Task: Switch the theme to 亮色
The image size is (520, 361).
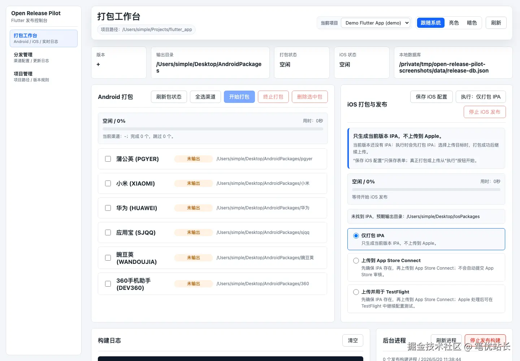Action: 454,23
